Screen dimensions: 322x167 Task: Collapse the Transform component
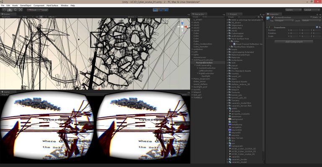coord(267,27)
